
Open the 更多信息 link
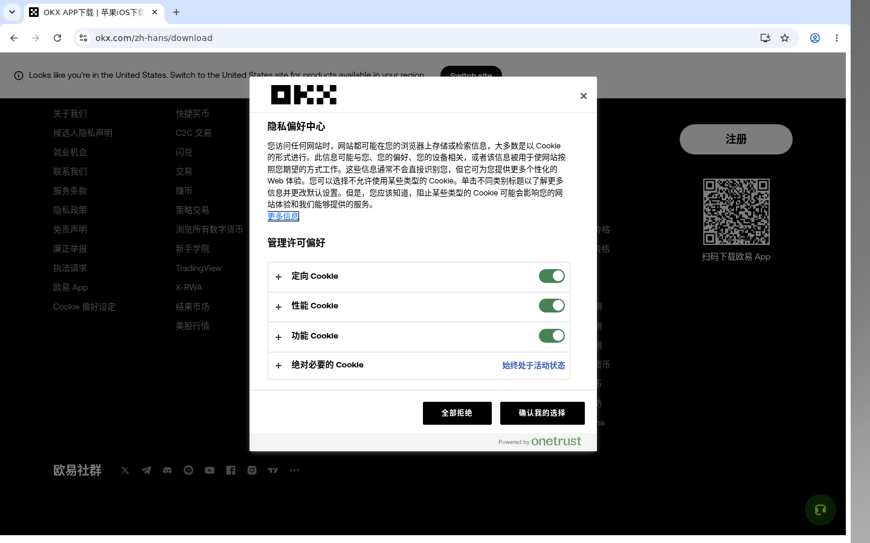(283, 216)
